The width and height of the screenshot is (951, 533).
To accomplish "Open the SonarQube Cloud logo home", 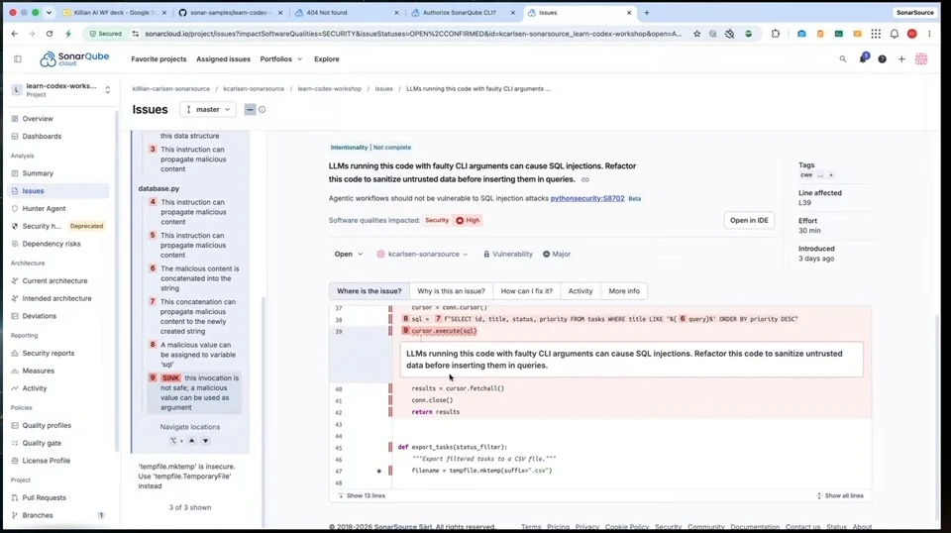I will (74, 58).
